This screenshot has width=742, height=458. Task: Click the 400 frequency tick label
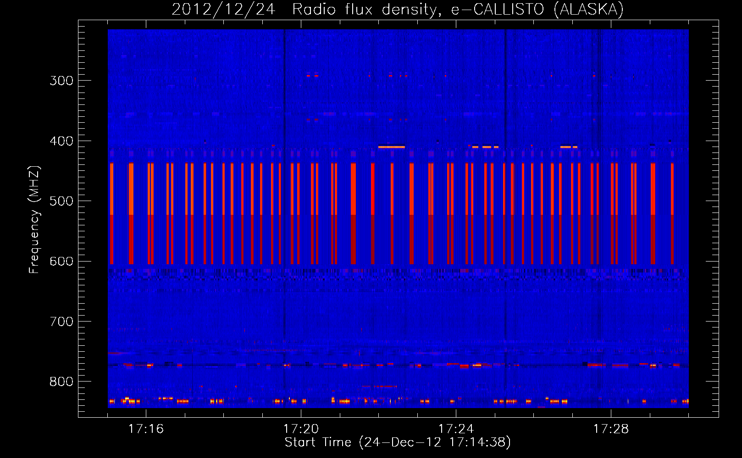point(61,141)
